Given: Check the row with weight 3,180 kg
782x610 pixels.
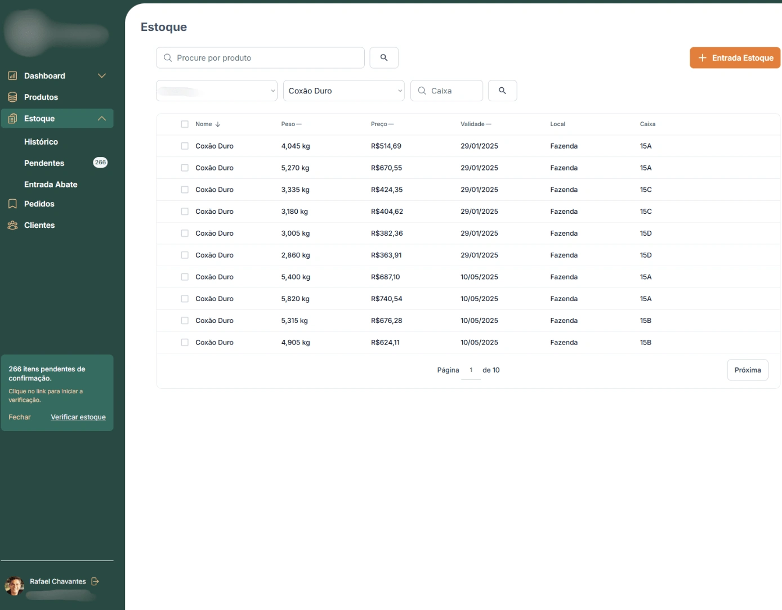Looking at the screenshot, I should coord(185,212).
